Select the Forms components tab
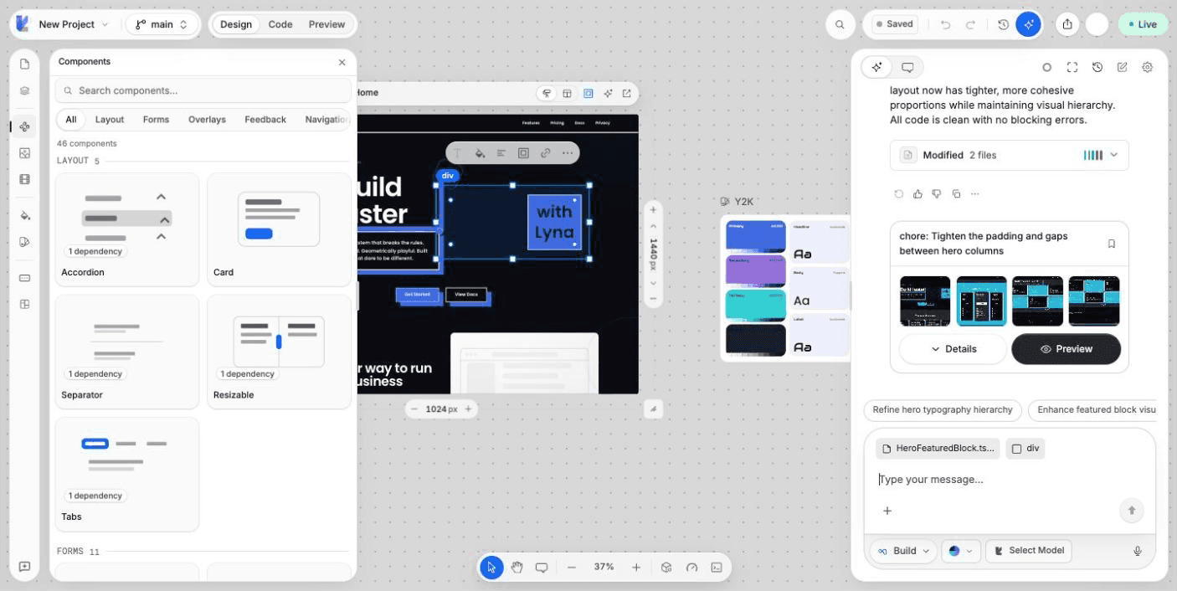This screenshot has width=1177, height=591. coord(156,120)
